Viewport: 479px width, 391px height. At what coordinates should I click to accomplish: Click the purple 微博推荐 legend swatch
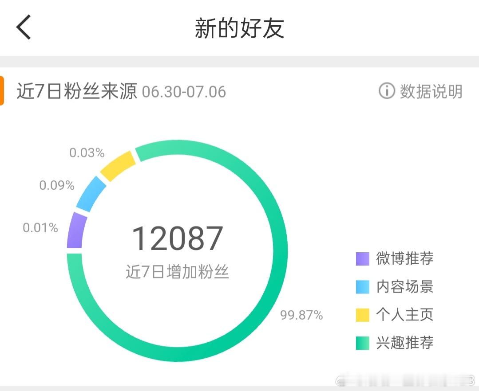point(363,259)
